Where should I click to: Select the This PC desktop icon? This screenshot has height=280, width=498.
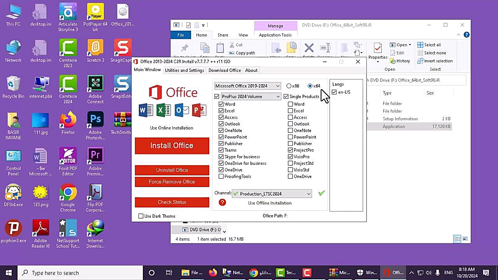point(13,15)
